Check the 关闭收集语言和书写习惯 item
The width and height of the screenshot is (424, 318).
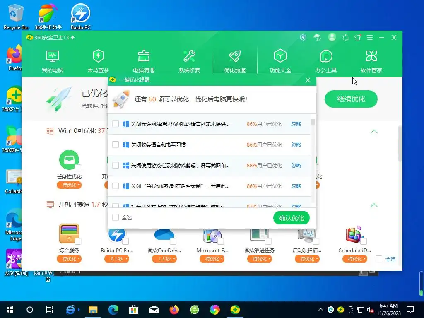(116, 145)
